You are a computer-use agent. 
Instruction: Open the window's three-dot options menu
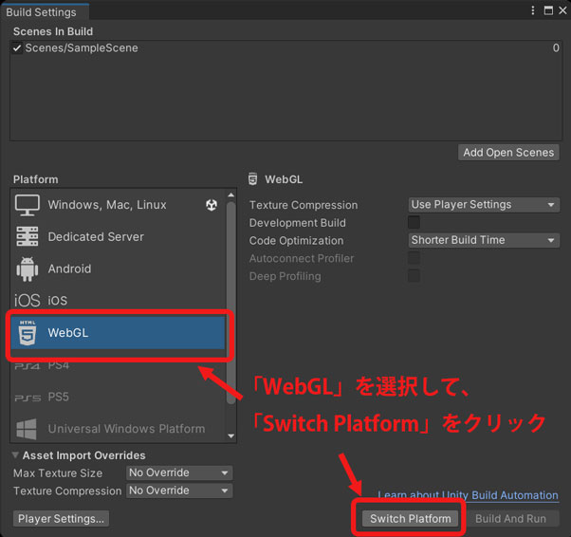point(533,10)
